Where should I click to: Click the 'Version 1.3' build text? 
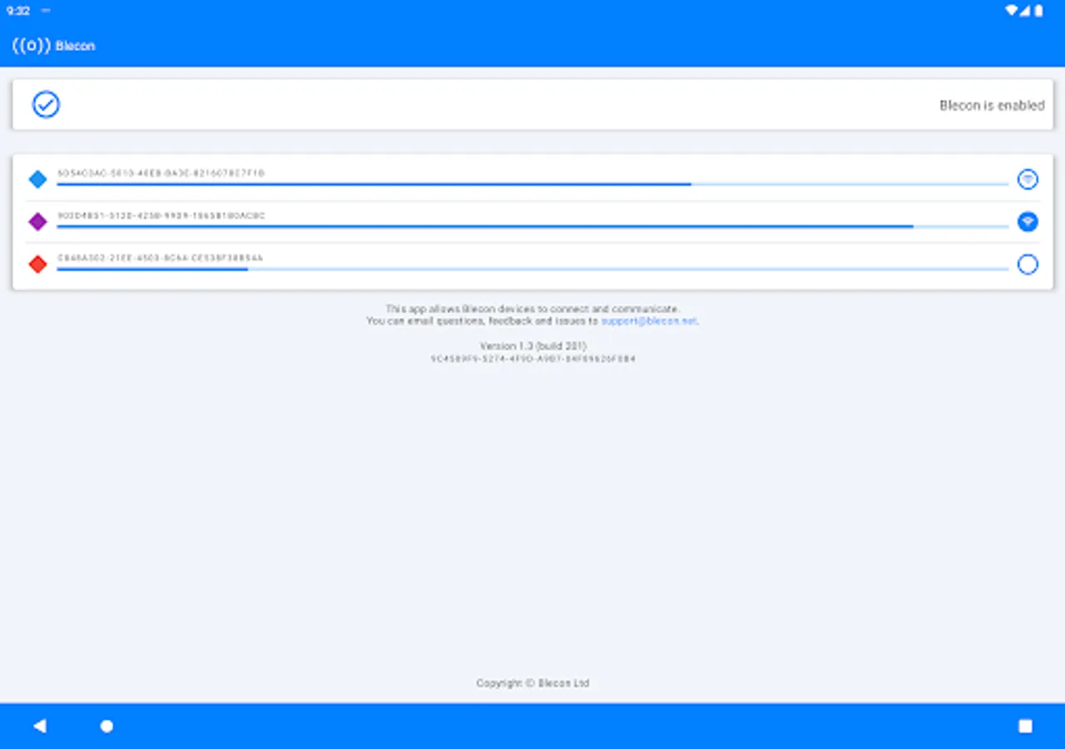[x=532, y=345]
